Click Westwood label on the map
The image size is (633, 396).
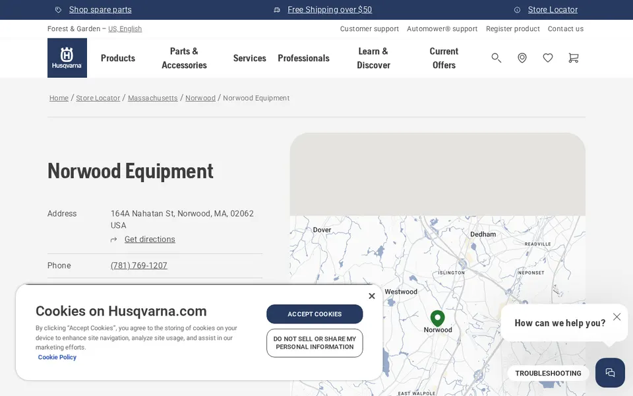(x=401, y=292)
